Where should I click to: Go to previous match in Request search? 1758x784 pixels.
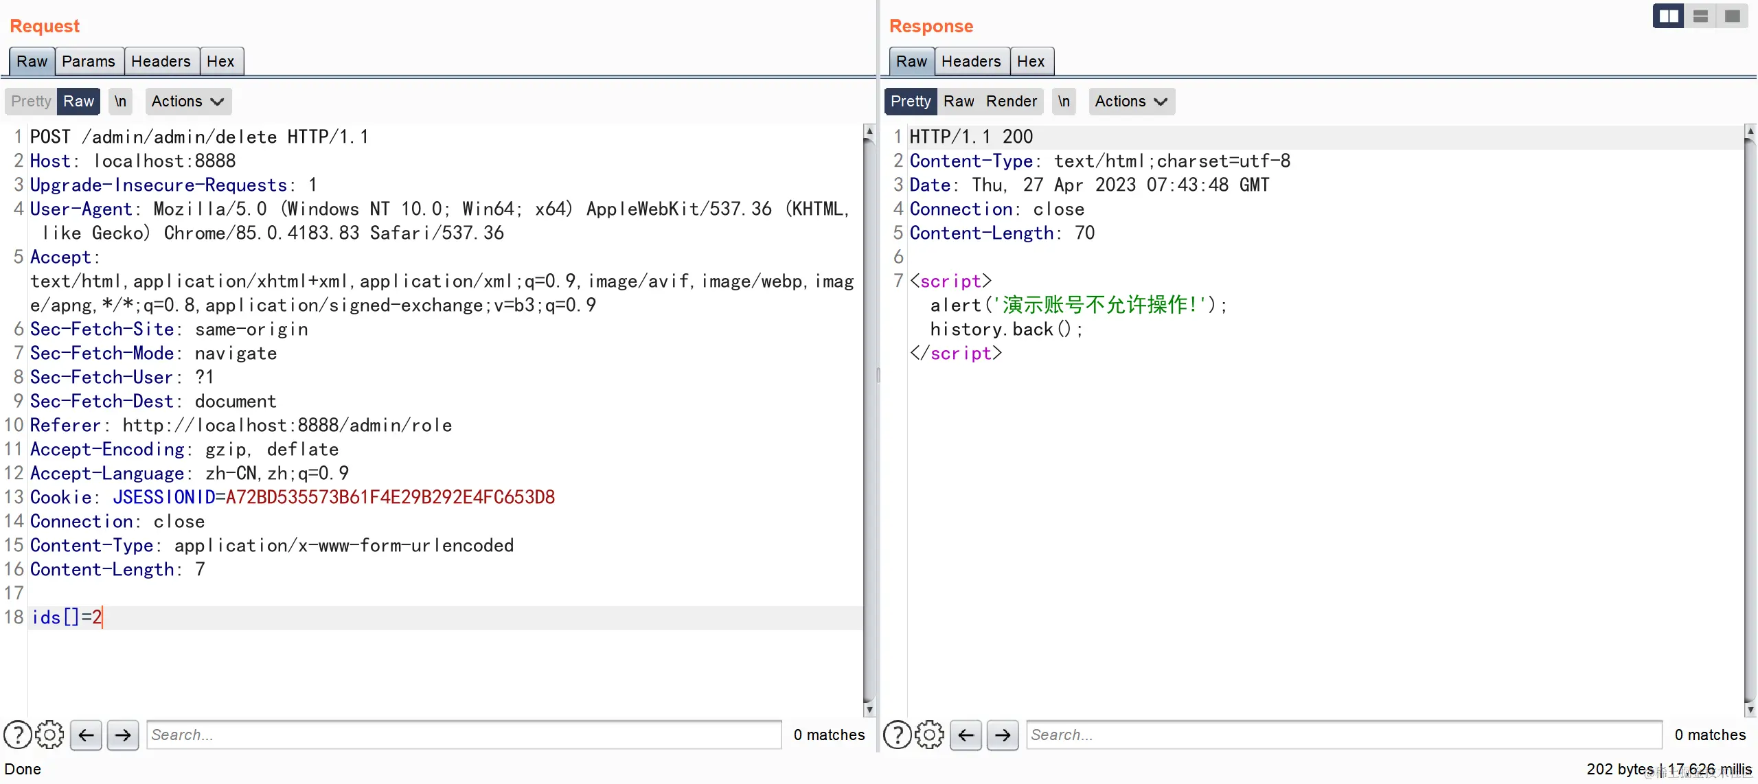(x=86, y=735)
